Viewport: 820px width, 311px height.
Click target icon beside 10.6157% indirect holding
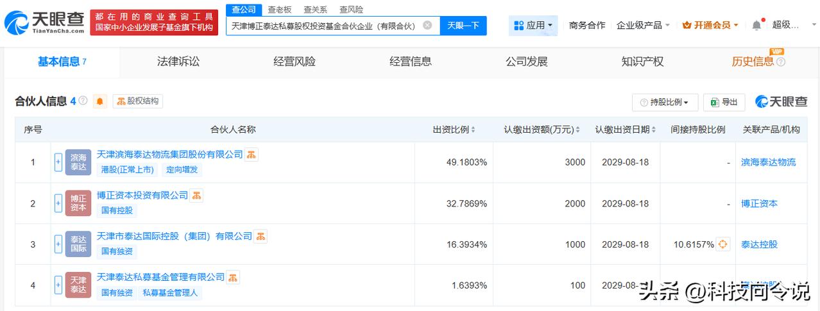pos(723,244)
